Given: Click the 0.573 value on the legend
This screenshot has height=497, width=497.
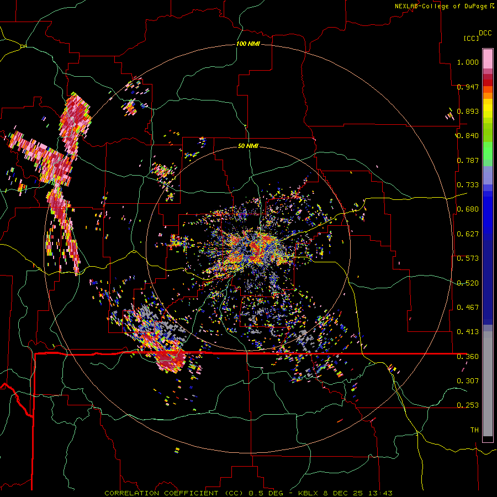Looking at the screenshot, I should (468, 258).
